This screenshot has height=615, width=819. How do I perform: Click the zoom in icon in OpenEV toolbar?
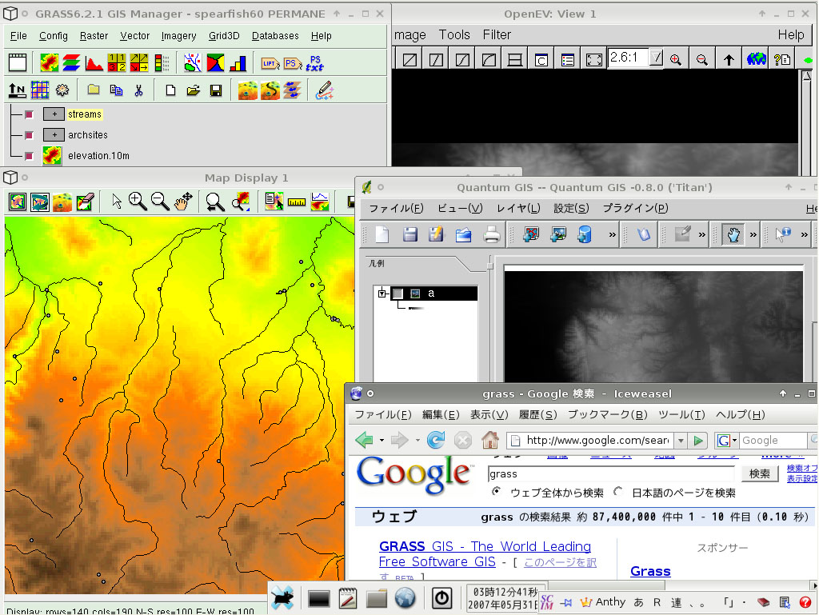675,59
